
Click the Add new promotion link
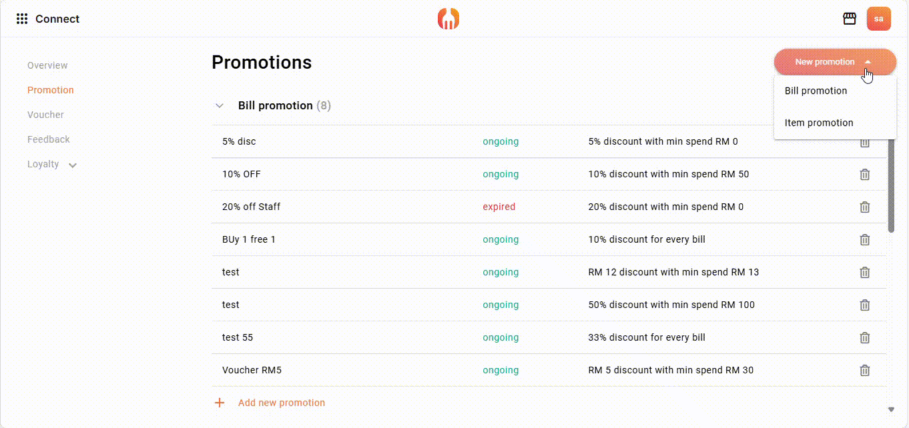[282, 403]
